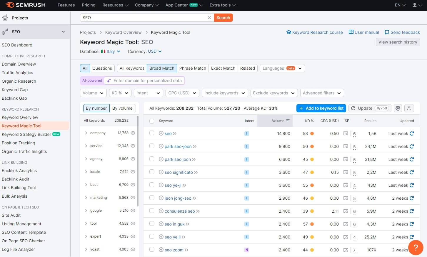Toggle eye icon for 'marketing' group
The width and height of the screenshot is (427, 257).
click(x=133, y=198)
